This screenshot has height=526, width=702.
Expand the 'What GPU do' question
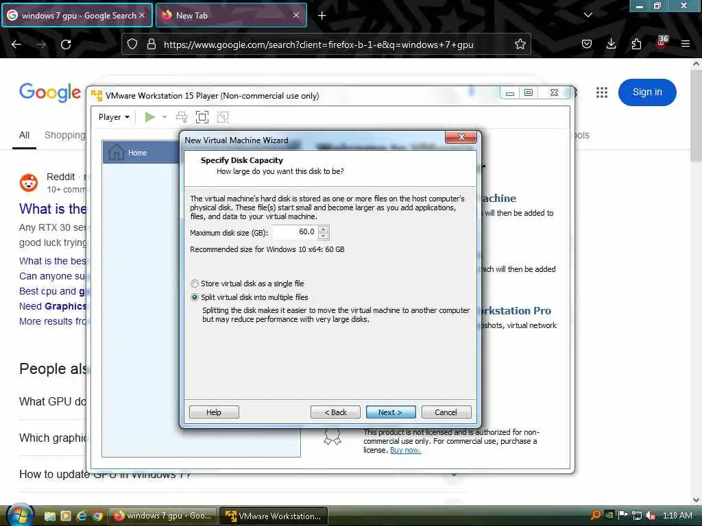(52, 401)
